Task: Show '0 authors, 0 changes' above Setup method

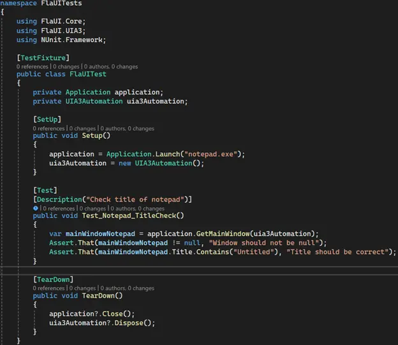Action: tap(128, 128)
